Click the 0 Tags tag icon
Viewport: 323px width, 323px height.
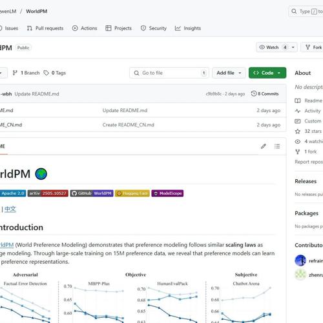pyautogui.click(x=46, y=73)
